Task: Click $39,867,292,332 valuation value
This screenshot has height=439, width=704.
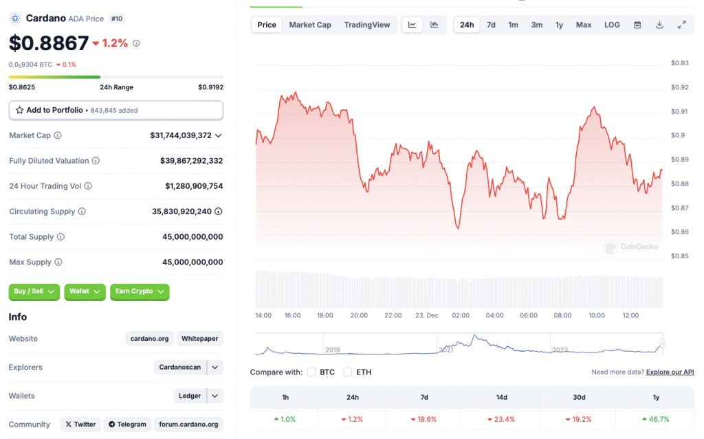Action: pyautogui.click(x=191, y=161)
